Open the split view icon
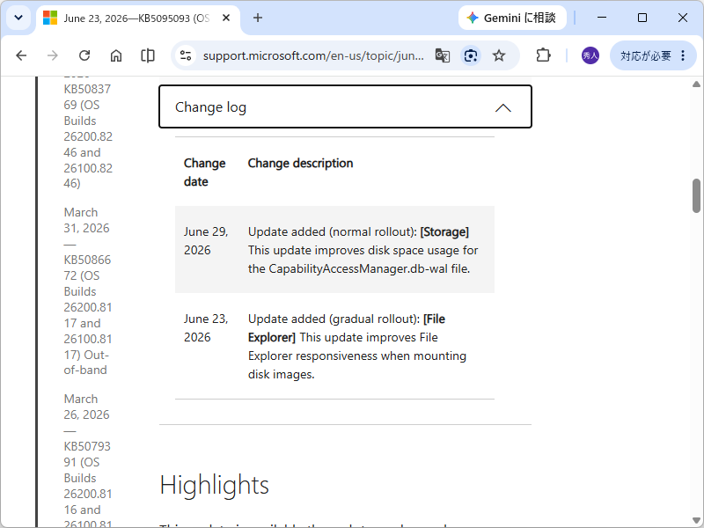Viewport: 704px width, 528px height. point(147,55)
